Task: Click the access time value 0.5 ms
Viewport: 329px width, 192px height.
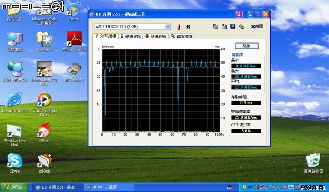Action: (246, 103)
